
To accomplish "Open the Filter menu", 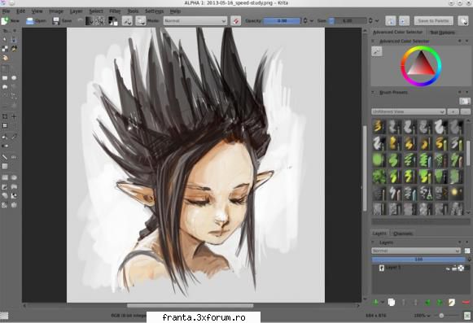I will tap(115, 11).
